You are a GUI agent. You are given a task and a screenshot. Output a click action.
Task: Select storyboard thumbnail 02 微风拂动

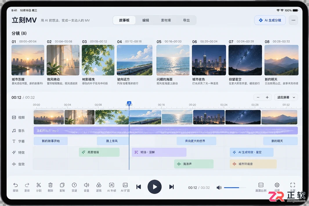[63, 60]
